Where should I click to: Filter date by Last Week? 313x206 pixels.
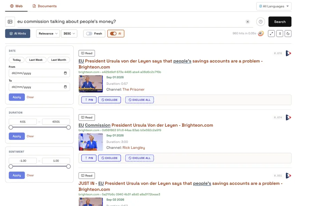[x=36, y=60]
